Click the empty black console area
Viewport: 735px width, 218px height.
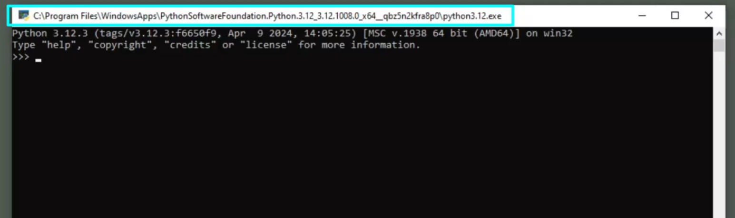362,142
